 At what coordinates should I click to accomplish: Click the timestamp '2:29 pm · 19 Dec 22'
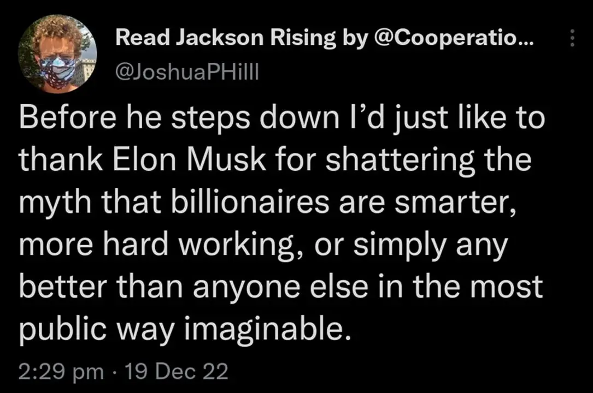[x=123, y=371]
